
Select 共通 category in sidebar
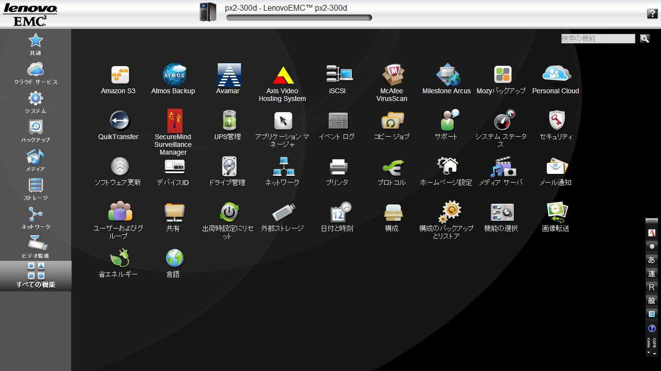pos(35,44)
